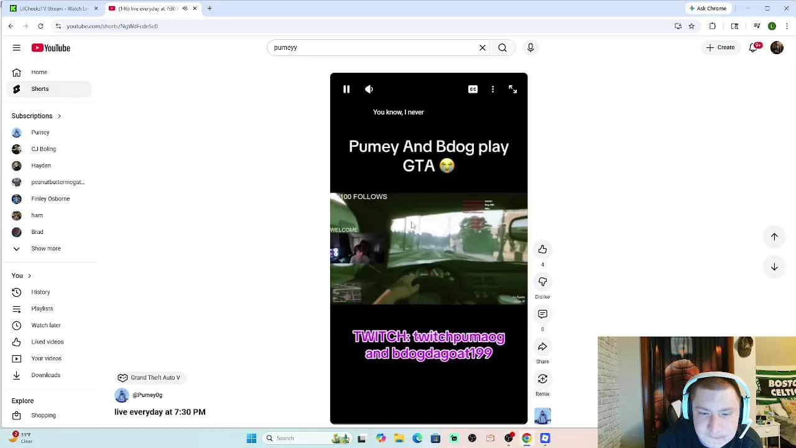Viewport: 796px width, 448px height.
Task: Open YouTube notifications bell
Action: pyautogui.click(x=753, y=47)
